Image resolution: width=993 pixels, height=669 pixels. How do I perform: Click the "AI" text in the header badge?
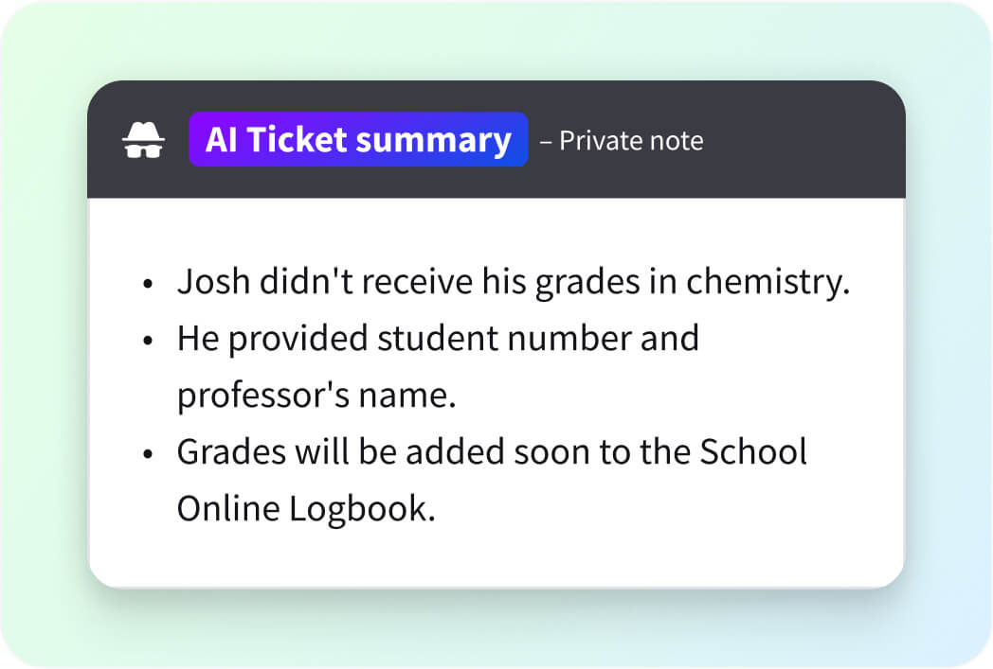(x=221, y=140)
